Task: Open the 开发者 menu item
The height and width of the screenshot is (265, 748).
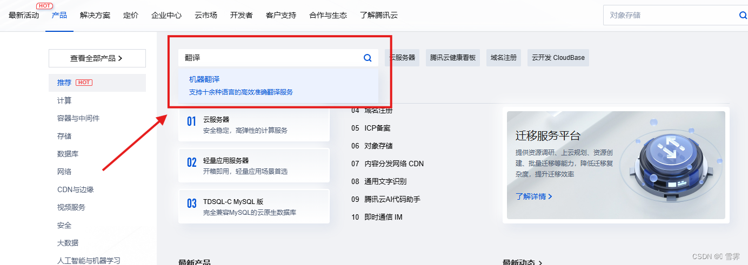Action: point(242,15)
